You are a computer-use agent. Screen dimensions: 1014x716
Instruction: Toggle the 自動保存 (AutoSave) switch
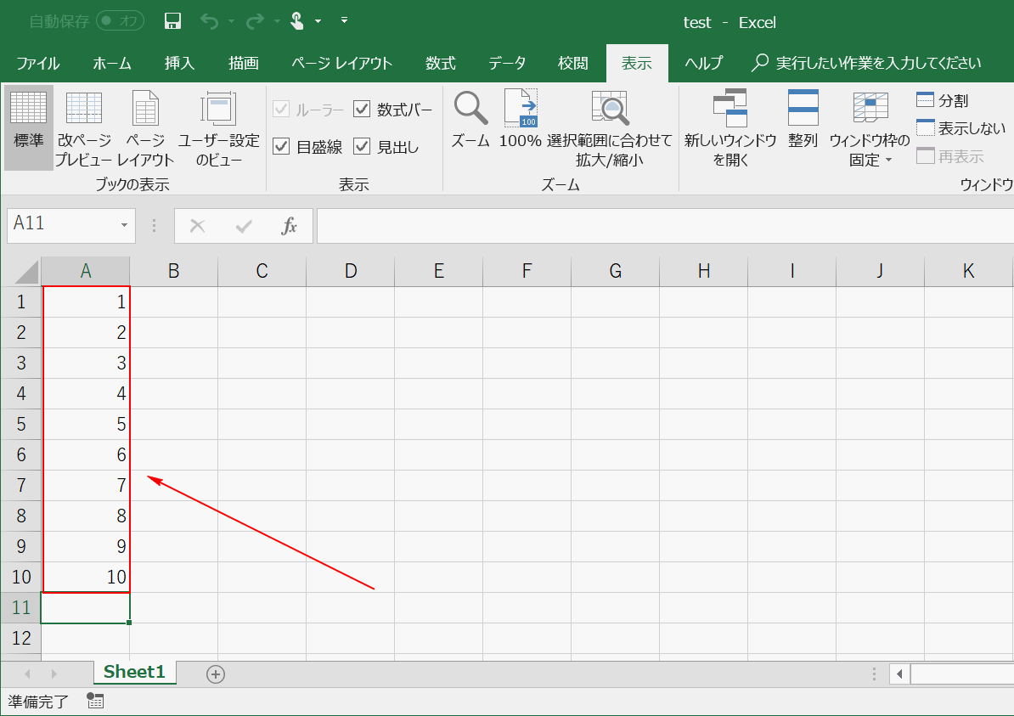coord(121,21)
